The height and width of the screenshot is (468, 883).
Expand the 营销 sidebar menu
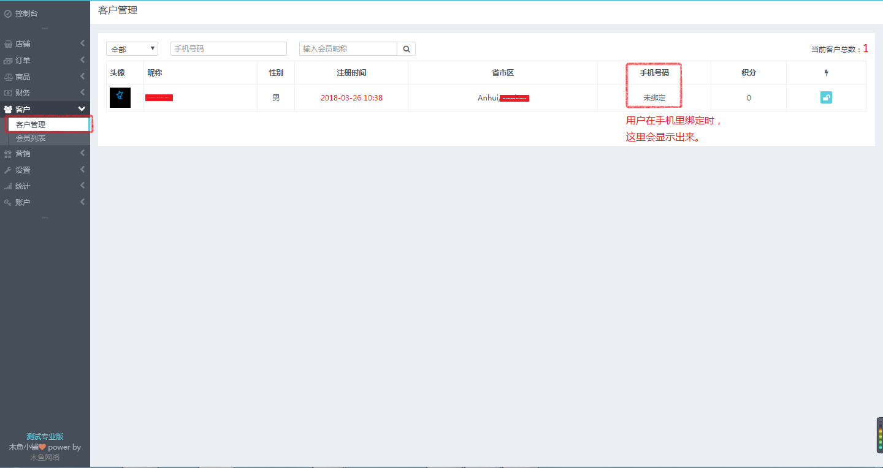coord(23,154)
